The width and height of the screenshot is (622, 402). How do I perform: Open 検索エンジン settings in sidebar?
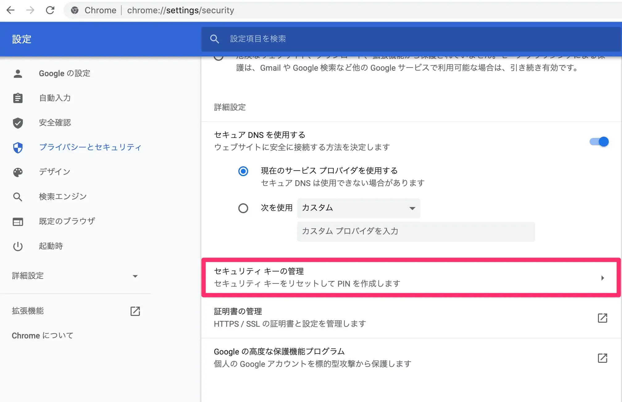tap(63, 197)
